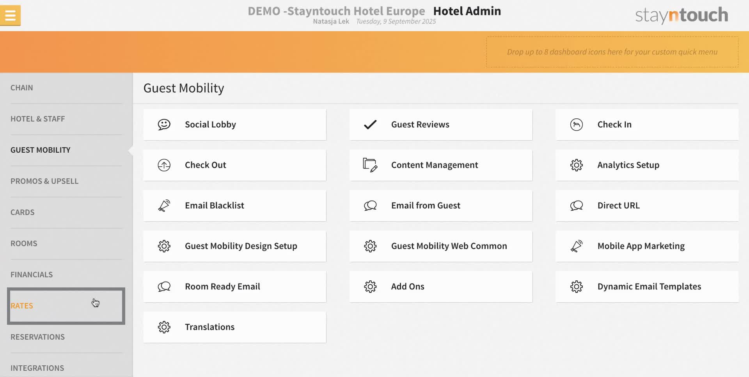Click DEMO -Stayntouch Hotel Europe name
Viewport: 749px width, 377px height.
point(336,11)
